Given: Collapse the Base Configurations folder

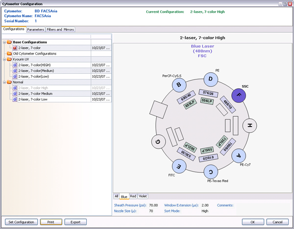Looking at the screenshot, I should (x=4, y=42).
